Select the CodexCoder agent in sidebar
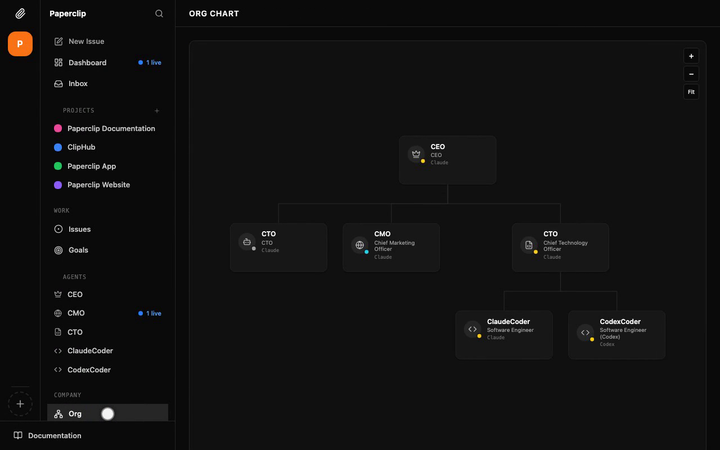Screen dimensions: 720x450 click(x=107, y=370)
